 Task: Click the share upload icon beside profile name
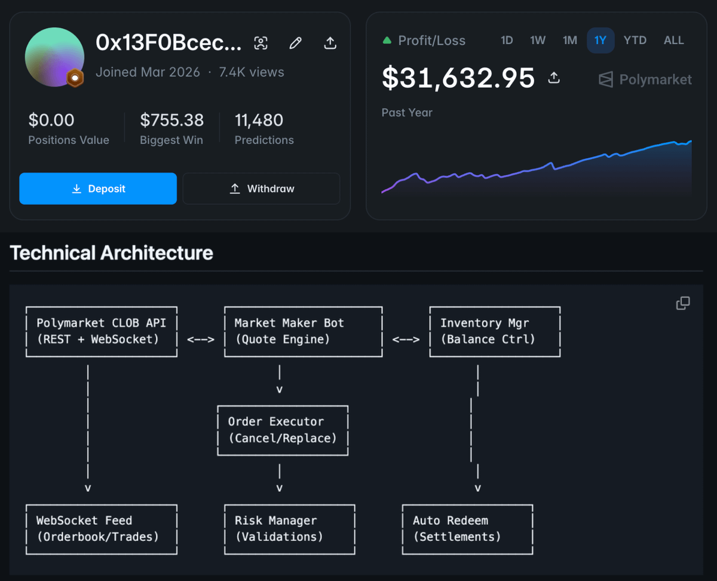[330, 42]
